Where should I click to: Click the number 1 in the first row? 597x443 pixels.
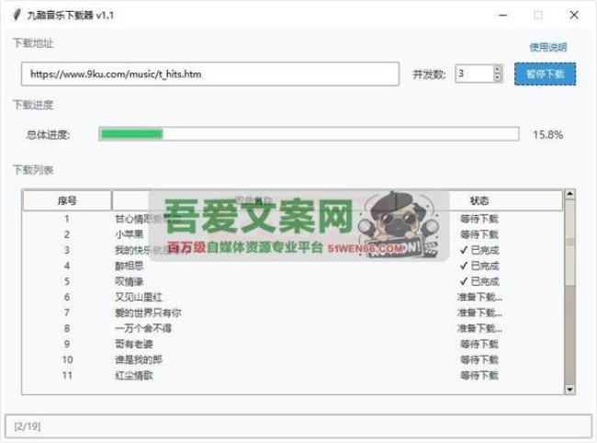click(67, 219)
